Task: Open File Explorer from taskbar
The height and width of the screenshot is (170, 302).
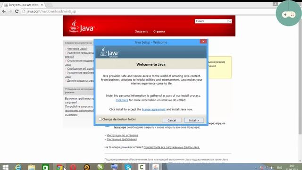Action: [x=32, y=167]
